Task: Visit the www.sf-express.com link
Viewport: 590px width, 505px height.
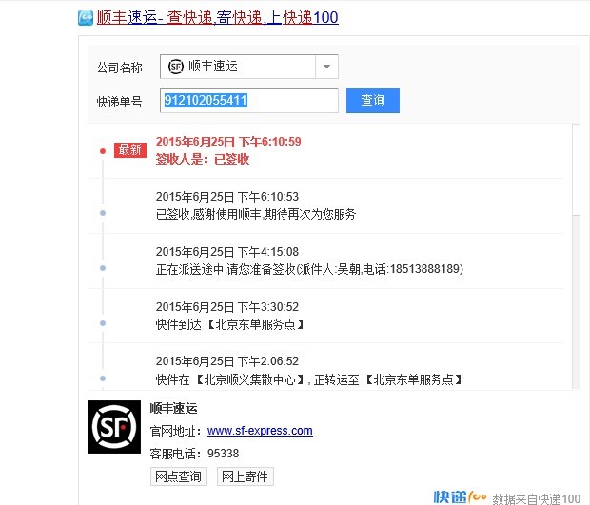Action: click(x=260, y=431)
